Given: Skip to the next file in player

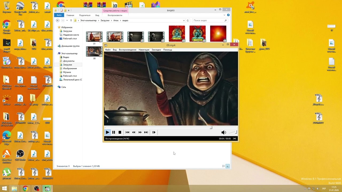Looking at the screenshot, I should pos(146,132).
